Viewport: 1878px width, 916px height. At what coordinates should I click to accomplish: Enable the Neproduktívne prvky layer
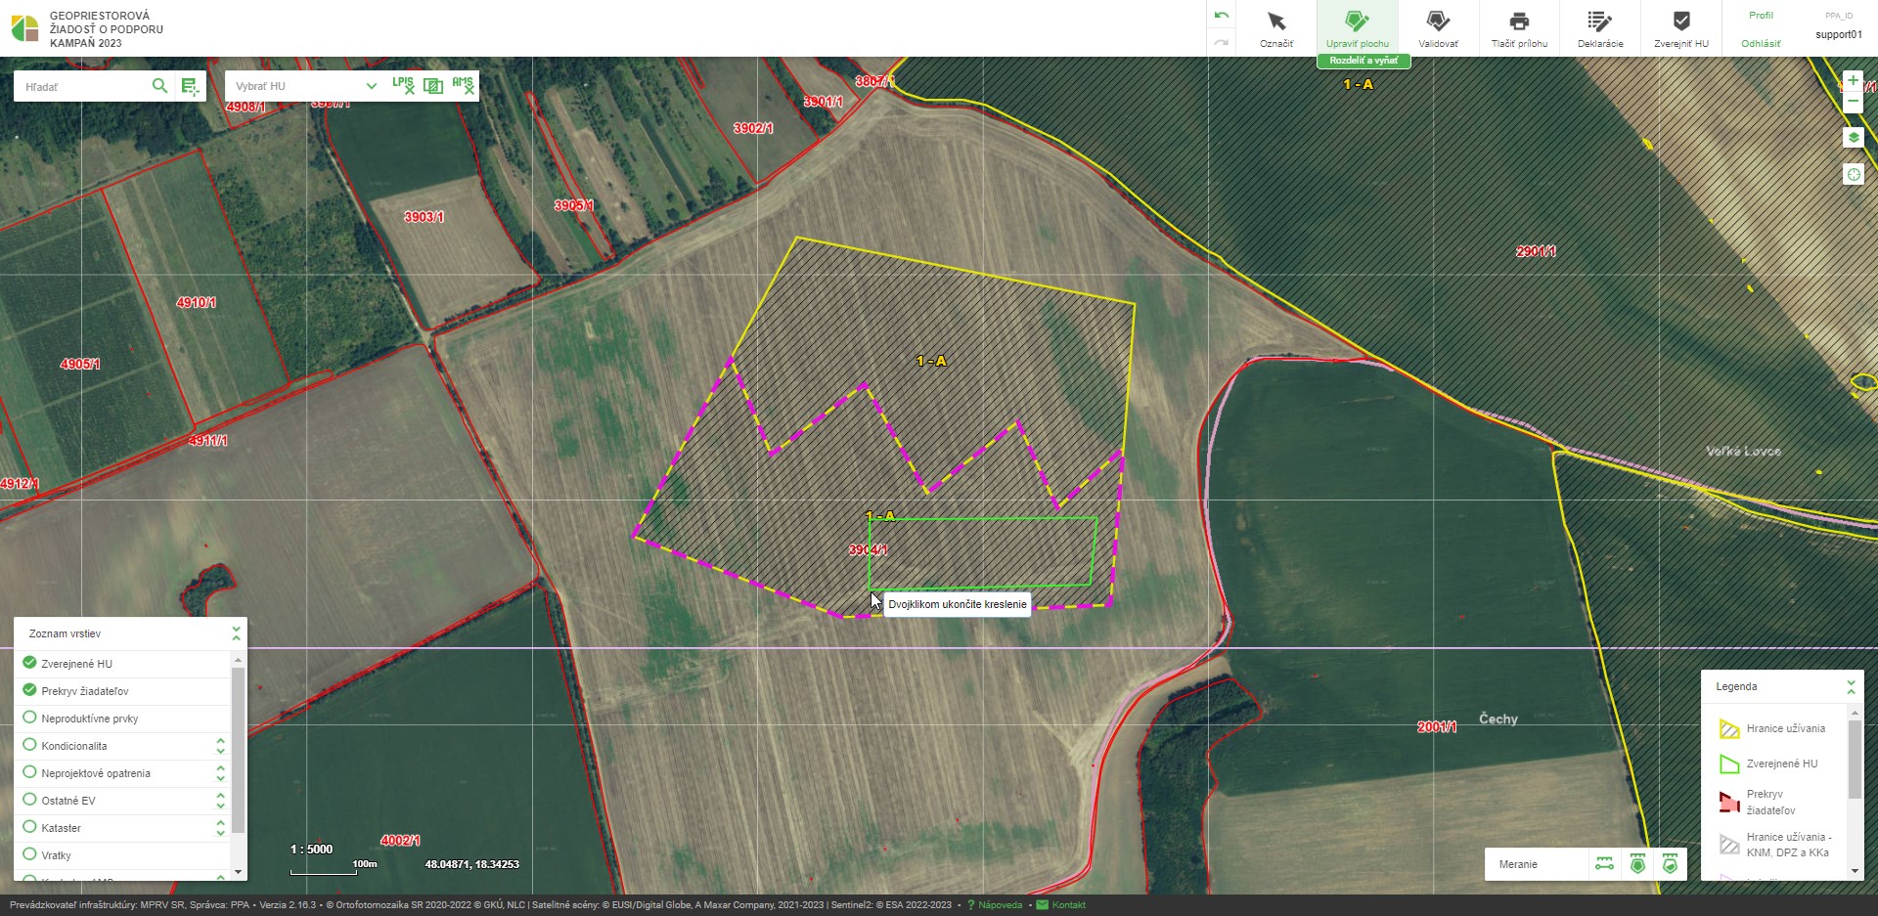point(29,718)
